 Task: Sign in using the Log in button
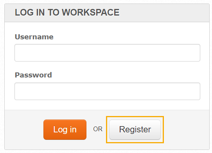[x=65, y=130]
